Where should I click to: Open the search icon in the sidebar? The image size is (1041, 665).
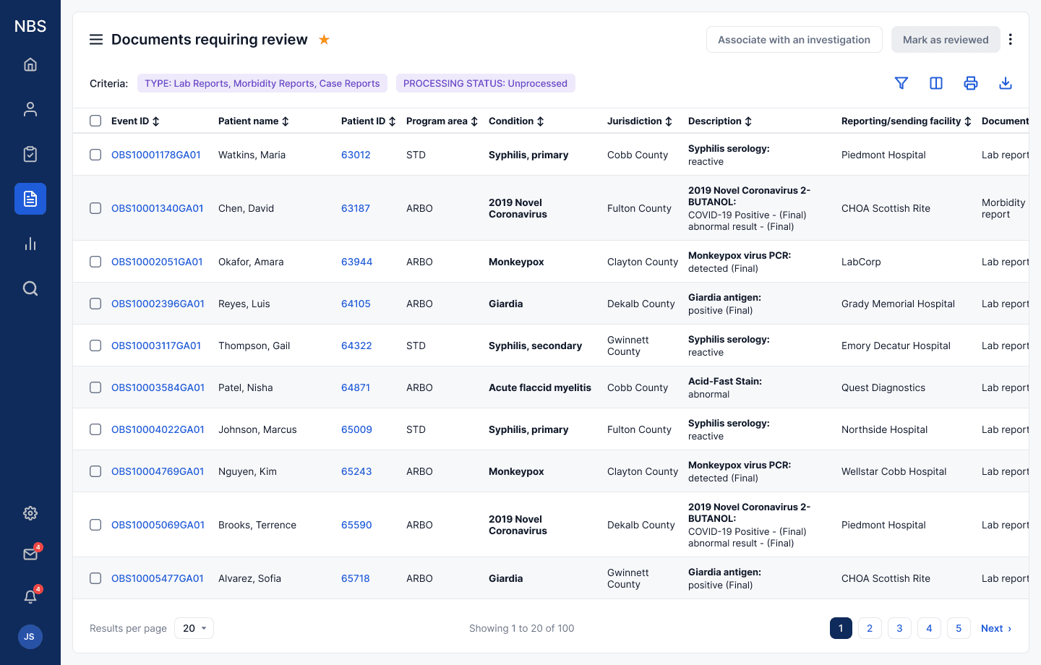coord(30,288)
